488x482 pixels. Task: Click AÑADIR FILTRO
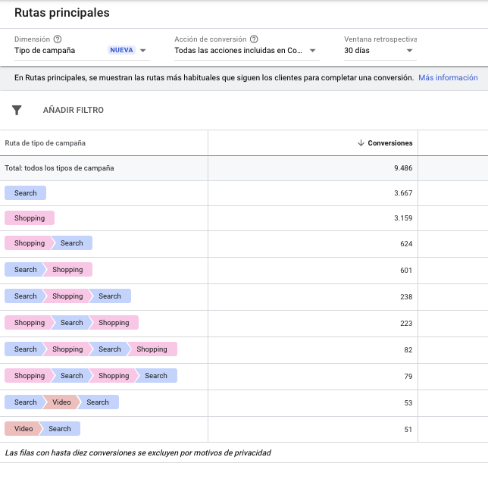tap(74, 110)
